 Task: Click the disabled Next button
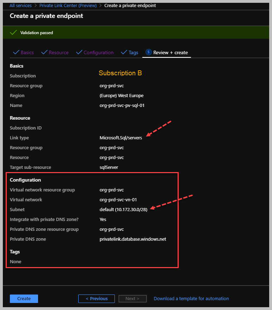point(132,298)
